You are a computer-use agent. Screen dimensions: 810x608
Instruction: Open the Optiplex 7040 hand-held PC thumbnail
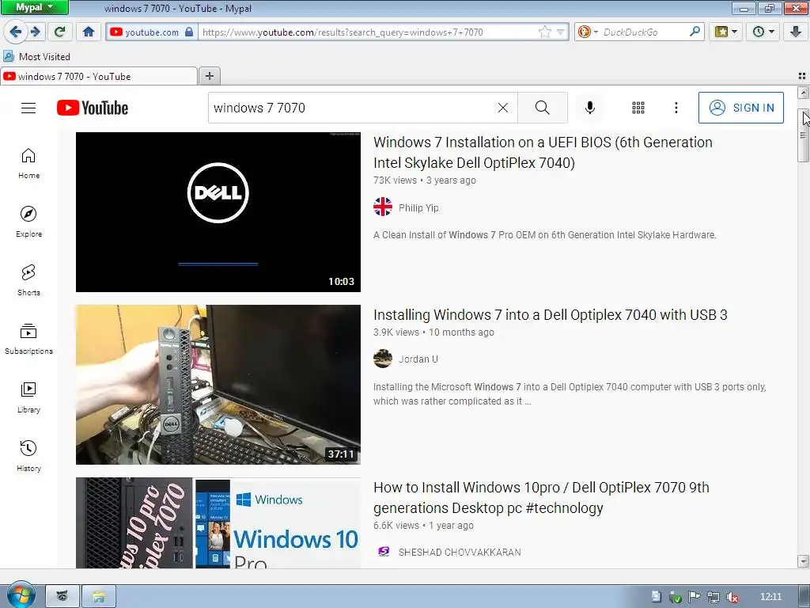(218, 385)
